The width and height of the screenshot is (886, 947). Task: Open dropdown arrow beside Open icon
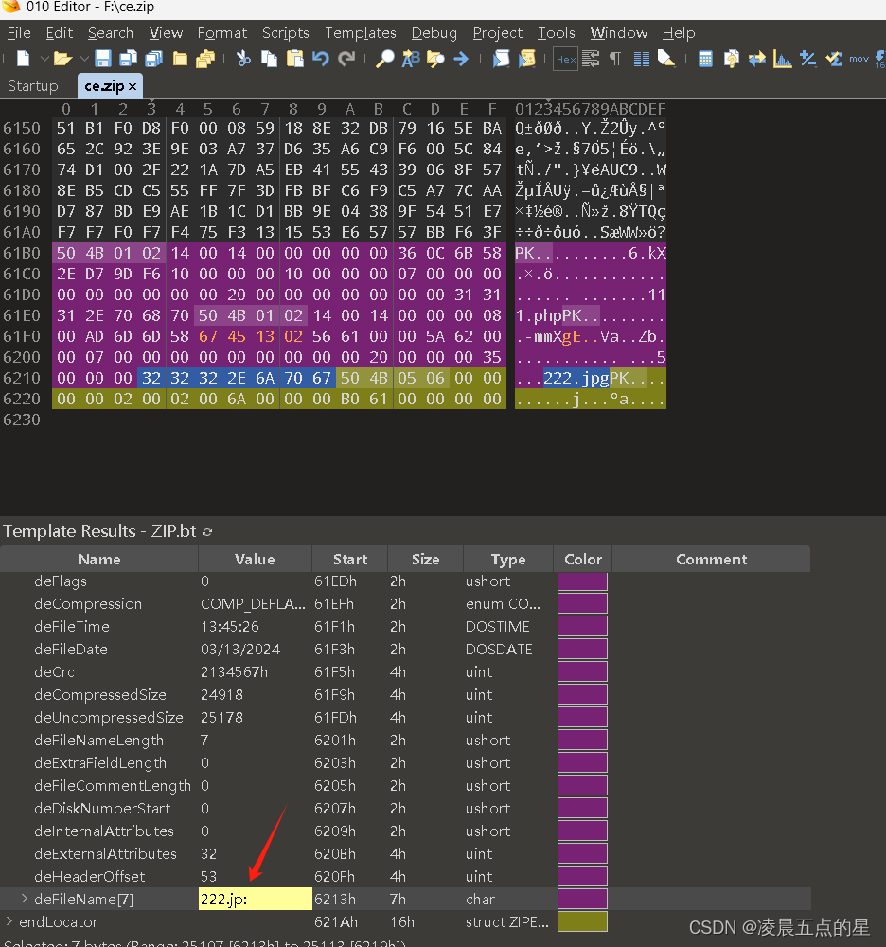pos(83,58)
